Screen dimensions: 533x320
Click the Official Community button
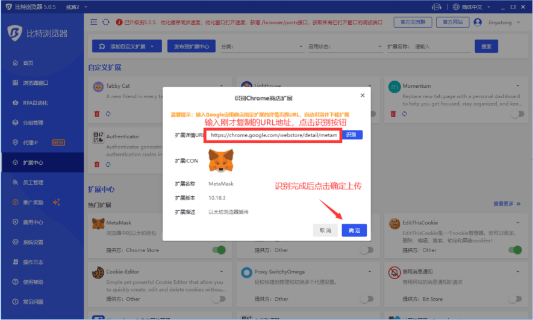[413, 22]
